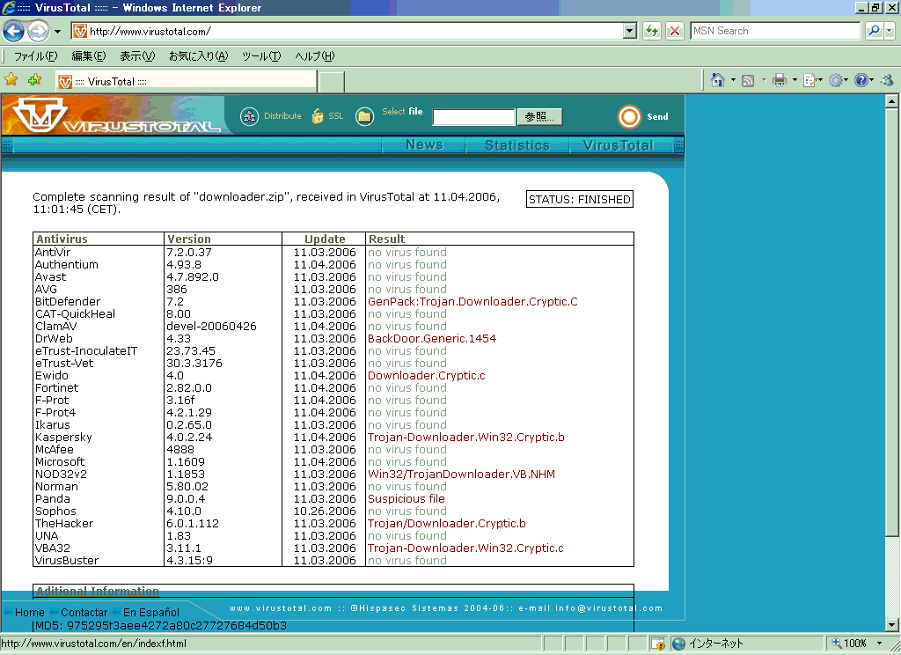Click the BackDoor.Generic.1454 result
The height and width of the screenshot is (655, 901).
click(431, 338)
